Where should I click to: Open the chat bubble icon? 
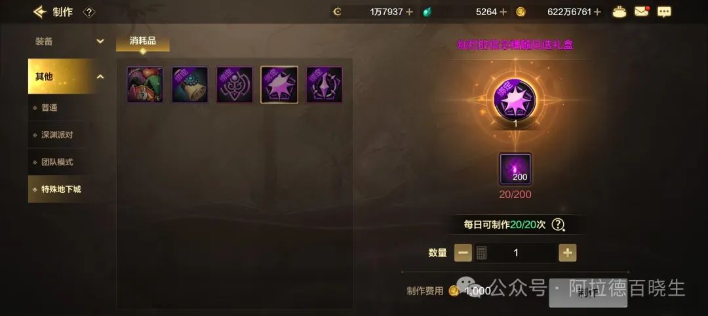[663, 12]
